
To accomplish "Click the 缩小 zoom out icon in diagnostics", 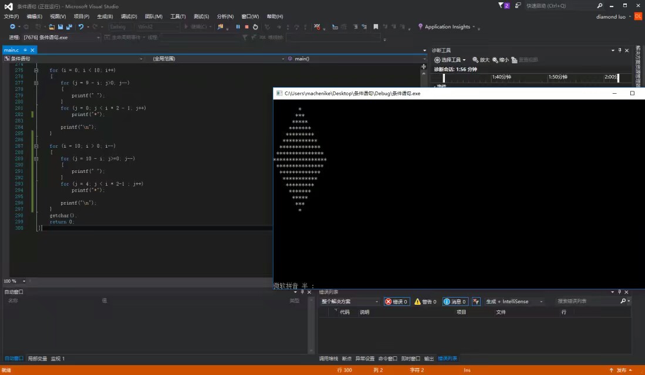I will click(x=501, y=60).
